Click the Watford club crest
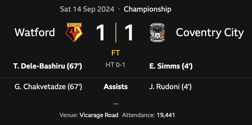 pyautogui.click(x=74, y=32)
